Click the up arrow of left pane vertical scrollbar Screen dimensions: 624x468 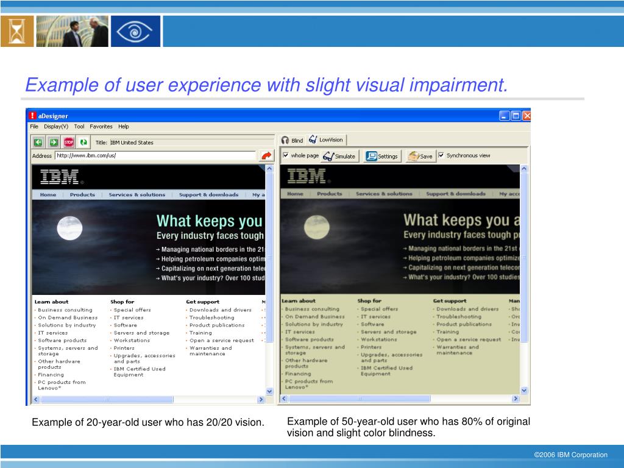(269, 169)
